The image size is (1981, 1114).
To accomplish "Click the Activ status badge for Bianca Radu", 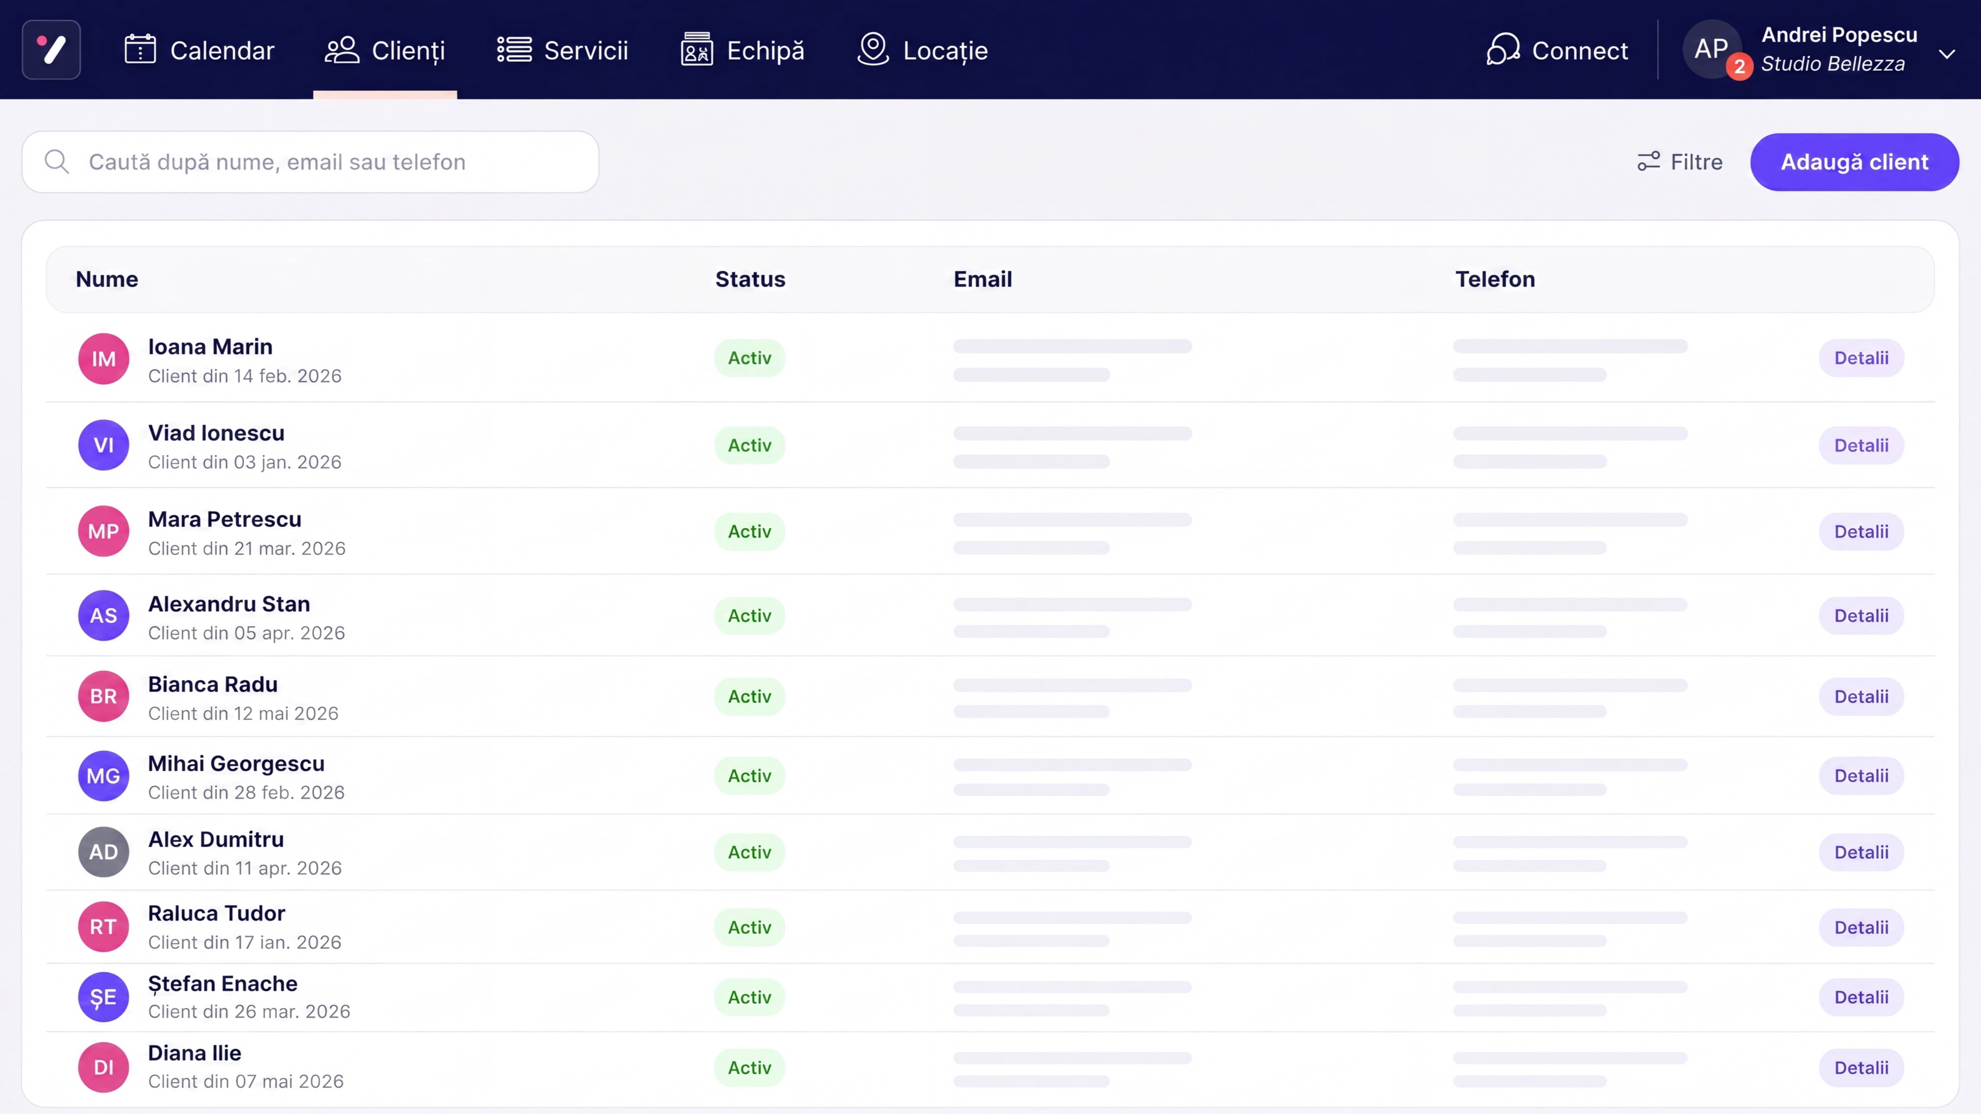I will click(750, 696).
